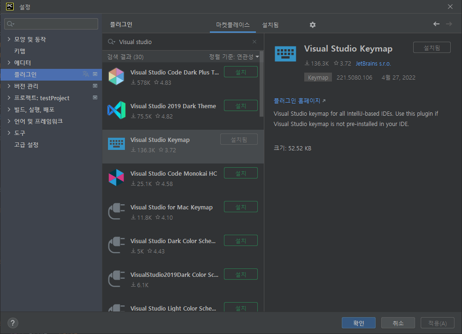Close the settings dialog
The height and width of the screenshot is (334, 462).
tap(450, 7)
